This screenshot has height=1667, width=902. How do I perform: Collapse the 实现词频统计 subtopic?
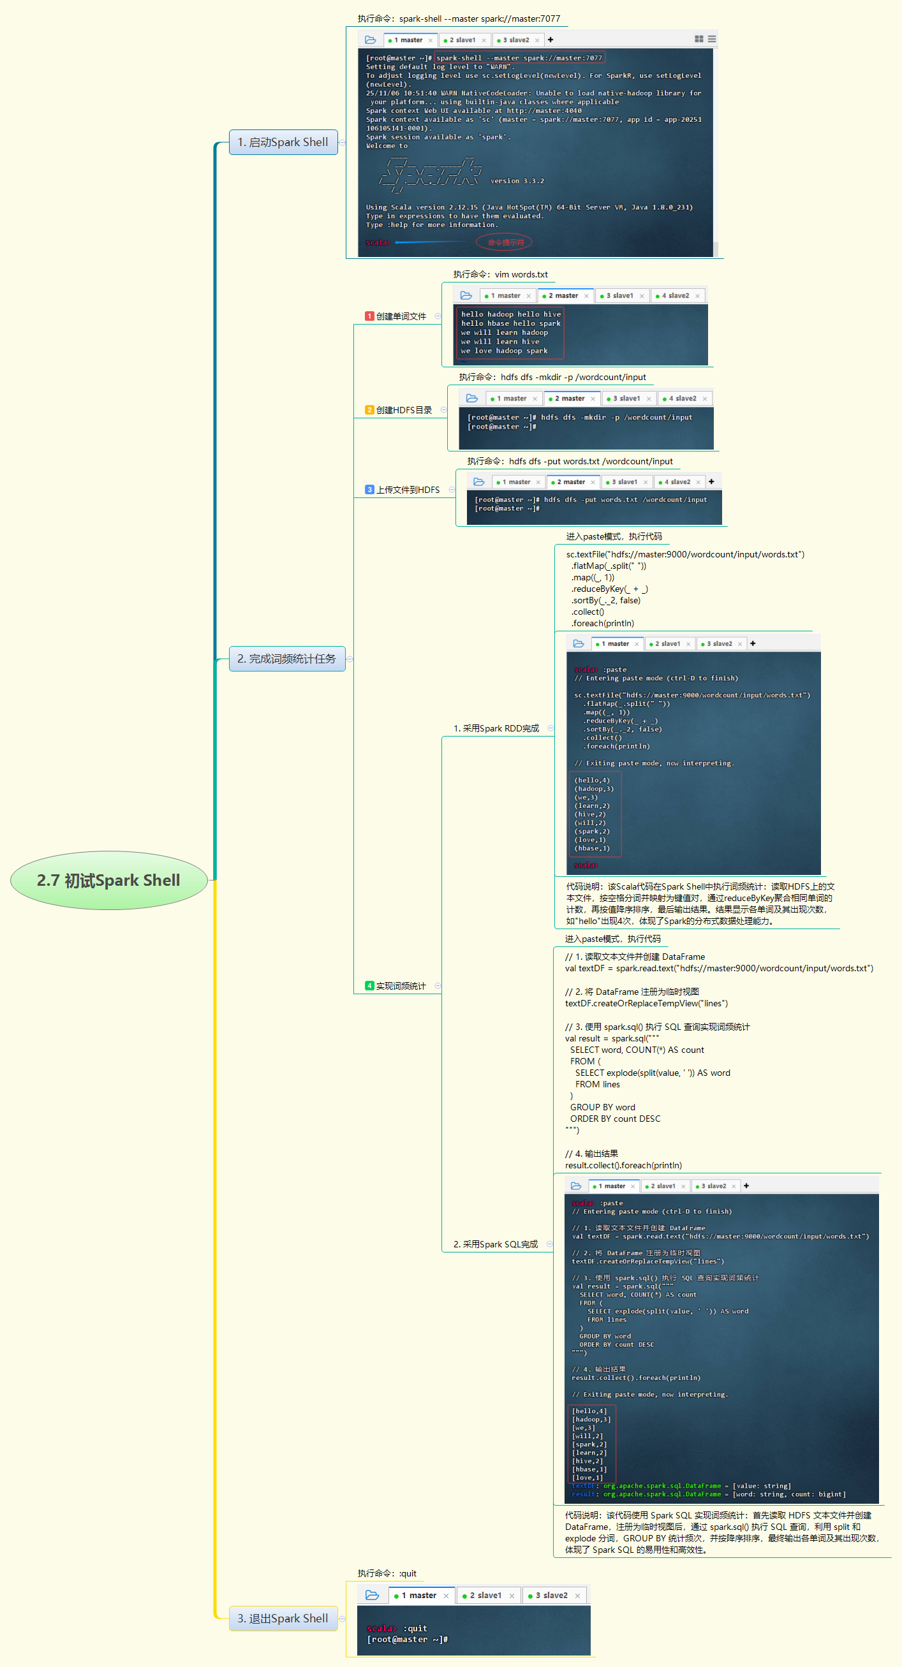pyautogui.click(x=438, y=985)
